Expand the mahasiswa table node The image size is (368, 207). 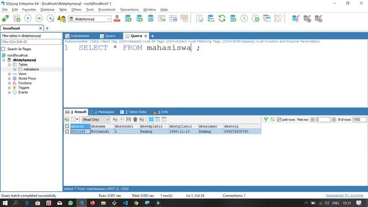coord(15,69)
